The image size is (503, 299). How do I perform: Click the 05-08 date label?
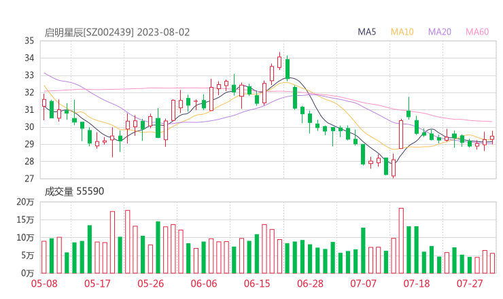(44, 283)
